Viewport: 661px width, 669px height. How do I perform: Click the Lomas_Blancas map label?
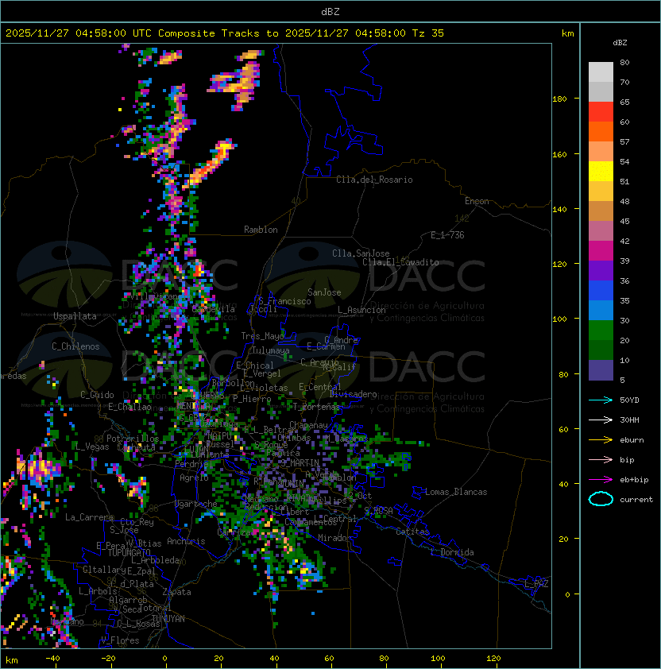pyautogui.click(x=456, y=492)
